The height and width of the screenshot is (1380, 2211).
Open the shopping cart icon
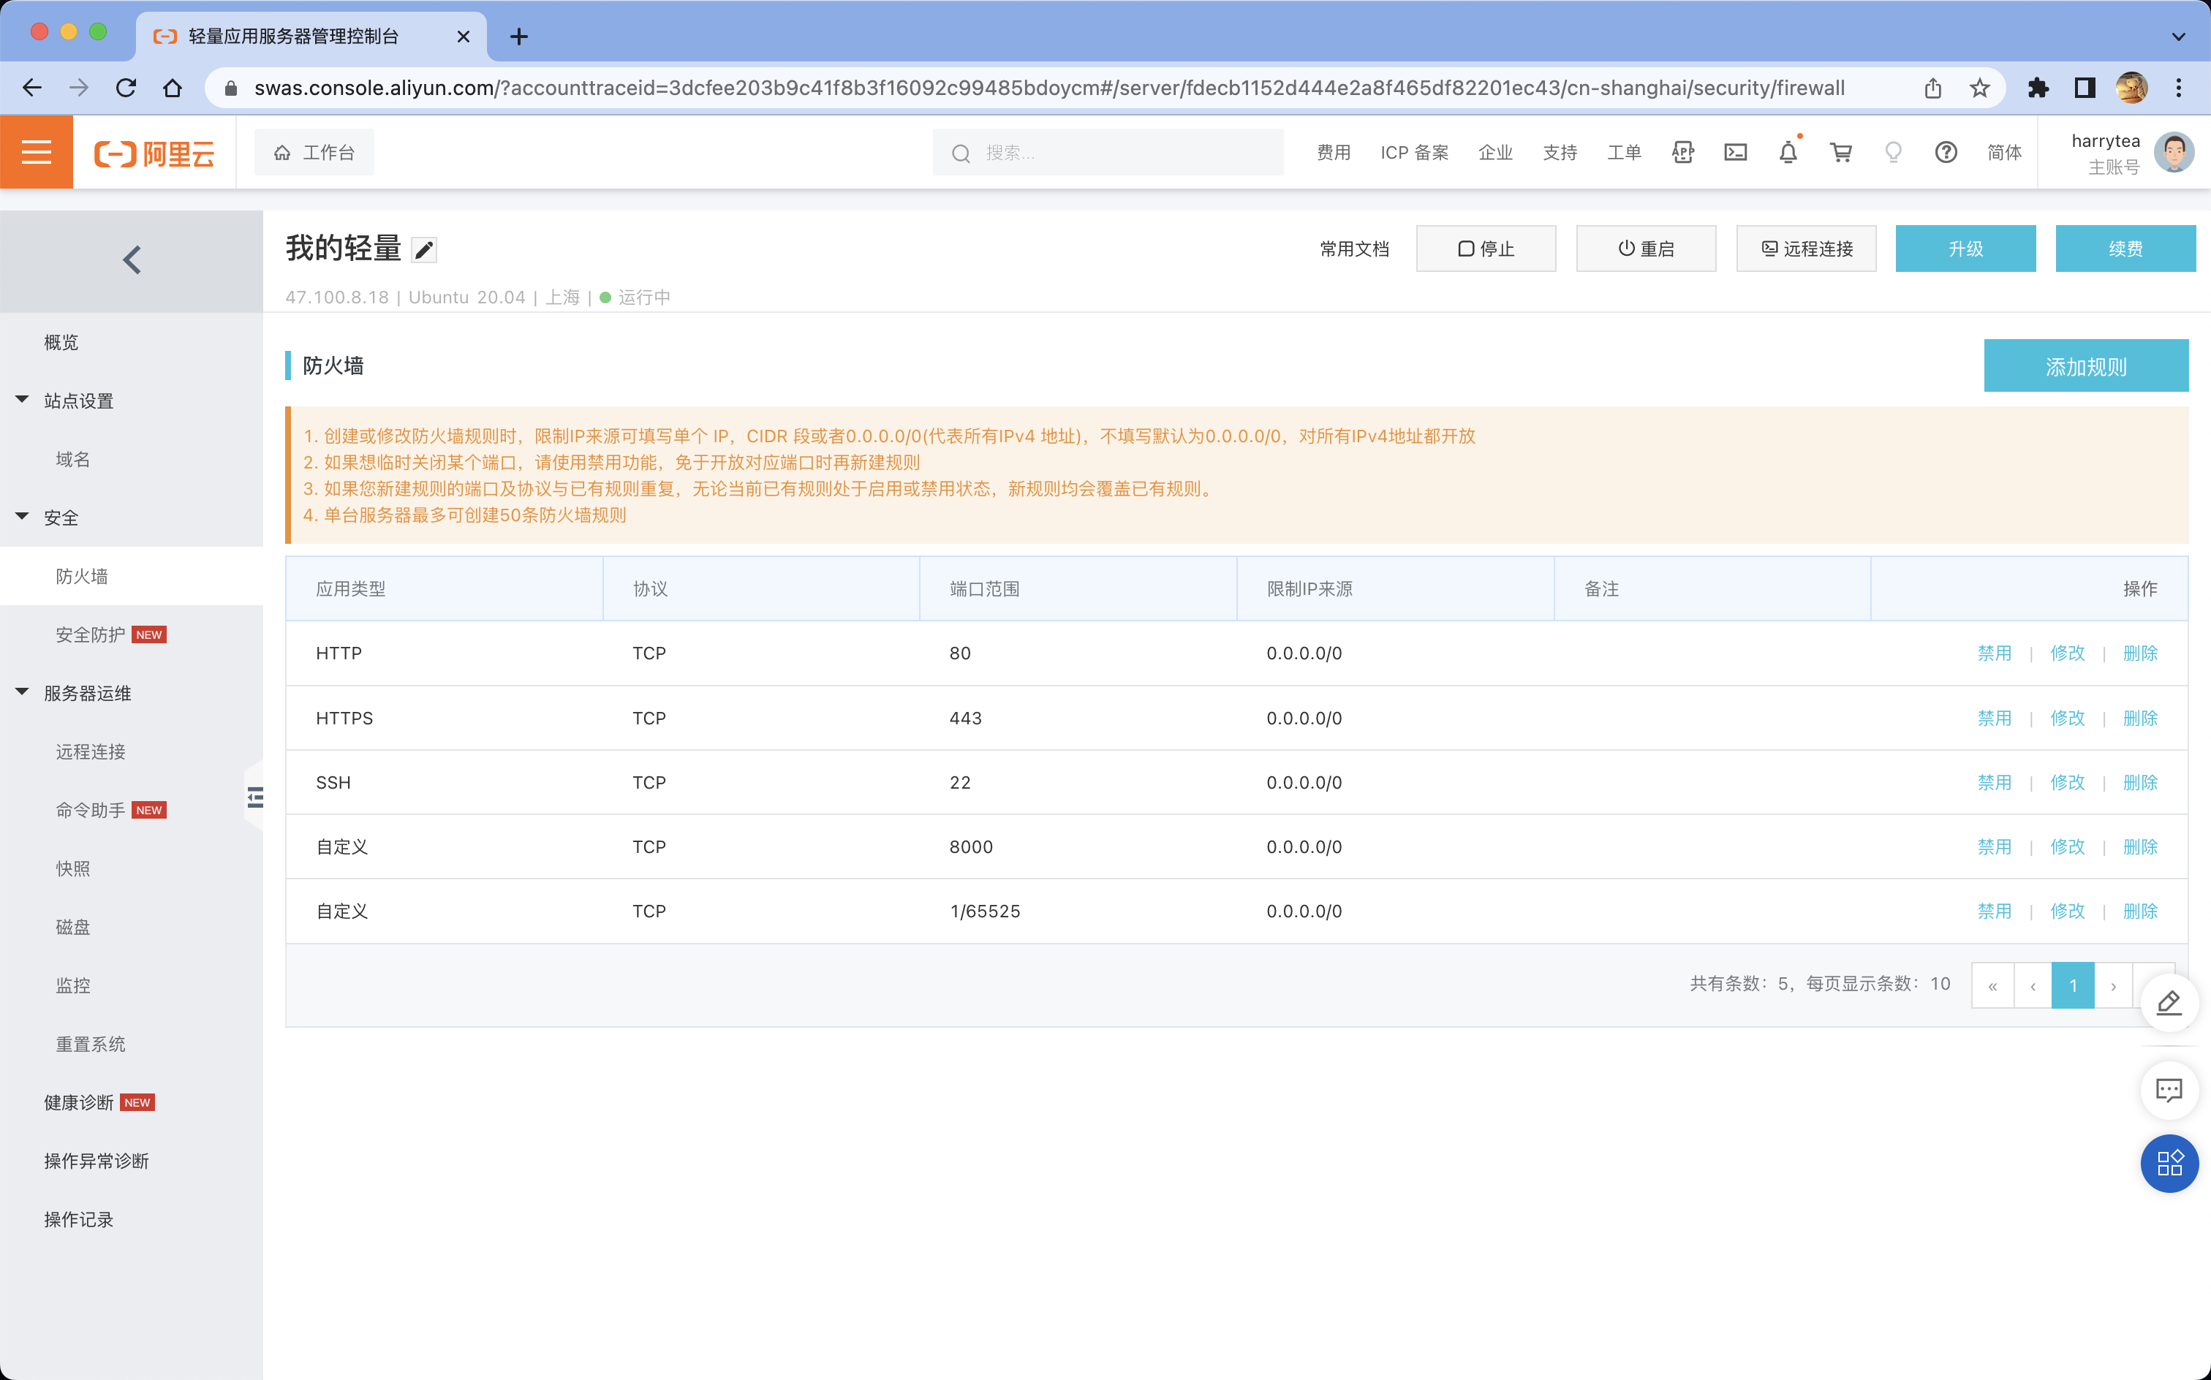coord(1840,153)
